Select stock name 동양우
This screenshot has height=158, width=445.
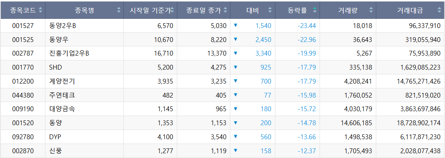pos(59,40)
